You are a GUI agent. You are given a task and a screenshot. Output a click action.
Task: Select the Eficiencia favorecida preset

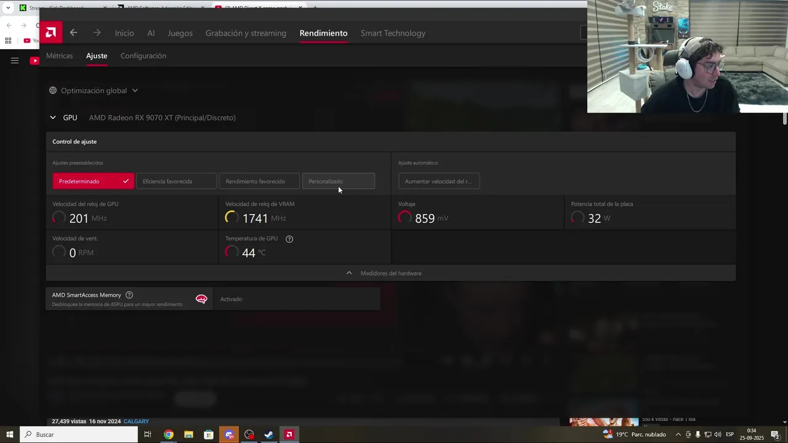[x=176, y=181]
